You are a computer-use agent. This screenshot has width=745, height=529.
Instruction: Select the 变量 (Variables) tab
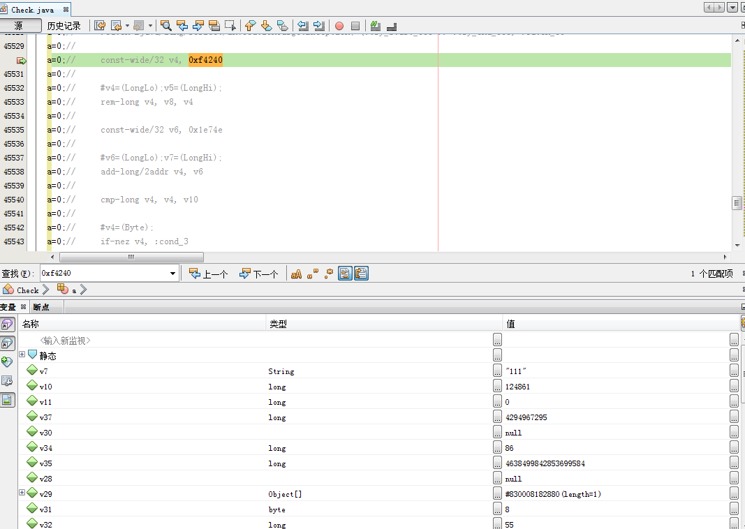click(8, 307)
